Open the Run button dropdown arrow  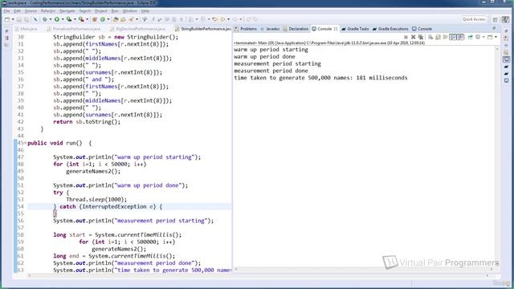pos(63,19)
